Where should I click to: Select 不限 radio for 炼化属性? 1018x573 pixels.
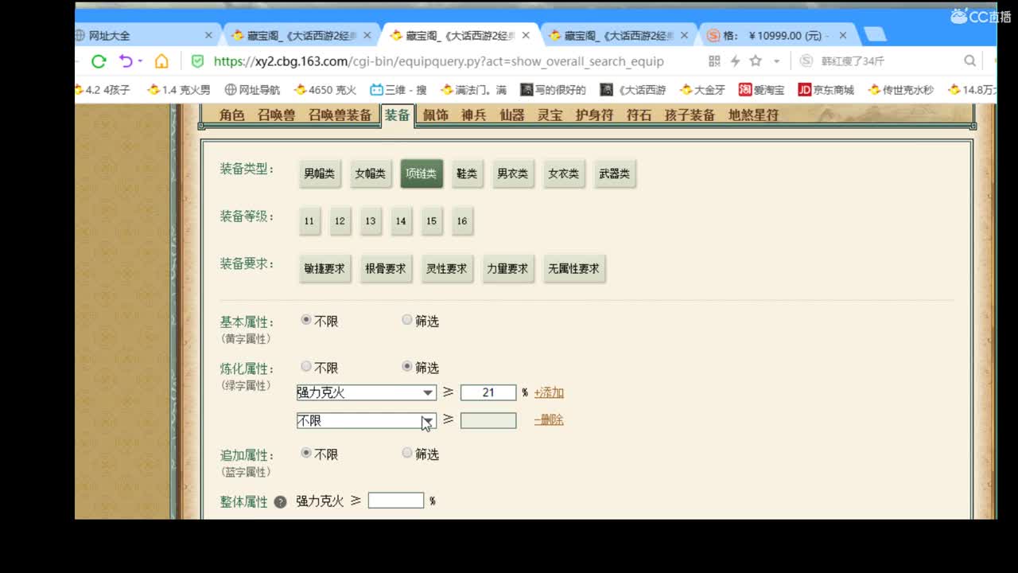click(306, 367)
